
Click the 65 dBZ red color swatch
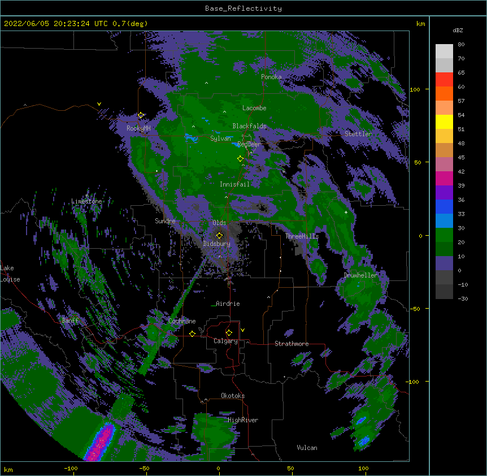click(x=444, y=79)
